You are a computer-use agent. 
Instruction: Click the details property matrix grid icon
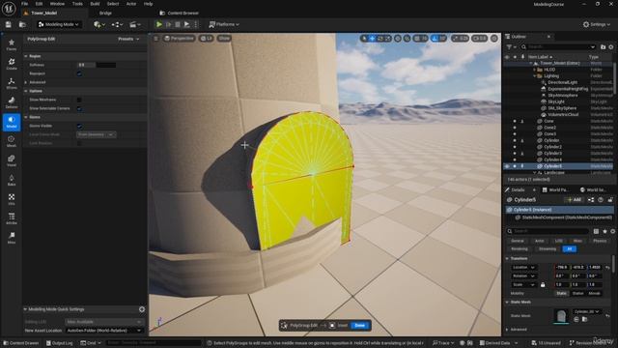click(x=596, y=231)
